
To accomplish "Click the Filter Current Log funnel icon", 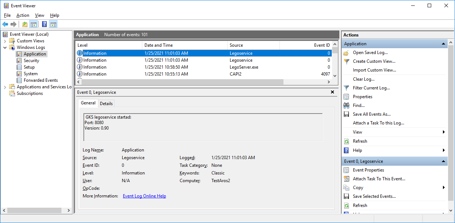I will (346, 88).
